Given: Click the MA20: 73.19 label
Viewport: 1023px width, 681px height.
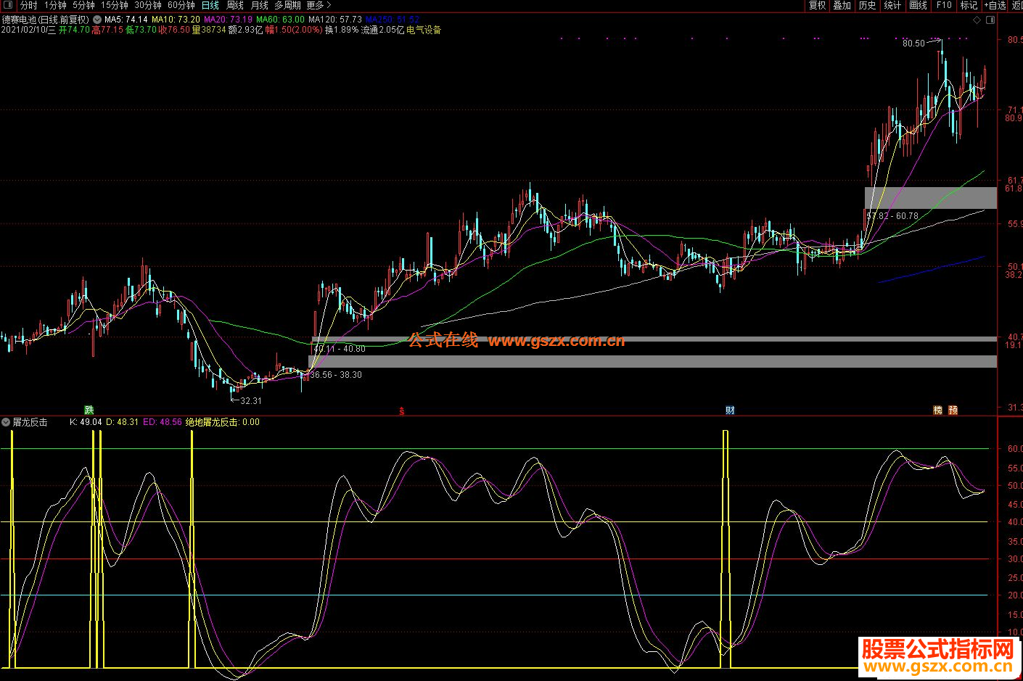Looking at the screenshot, I should [x=228, y=20].
